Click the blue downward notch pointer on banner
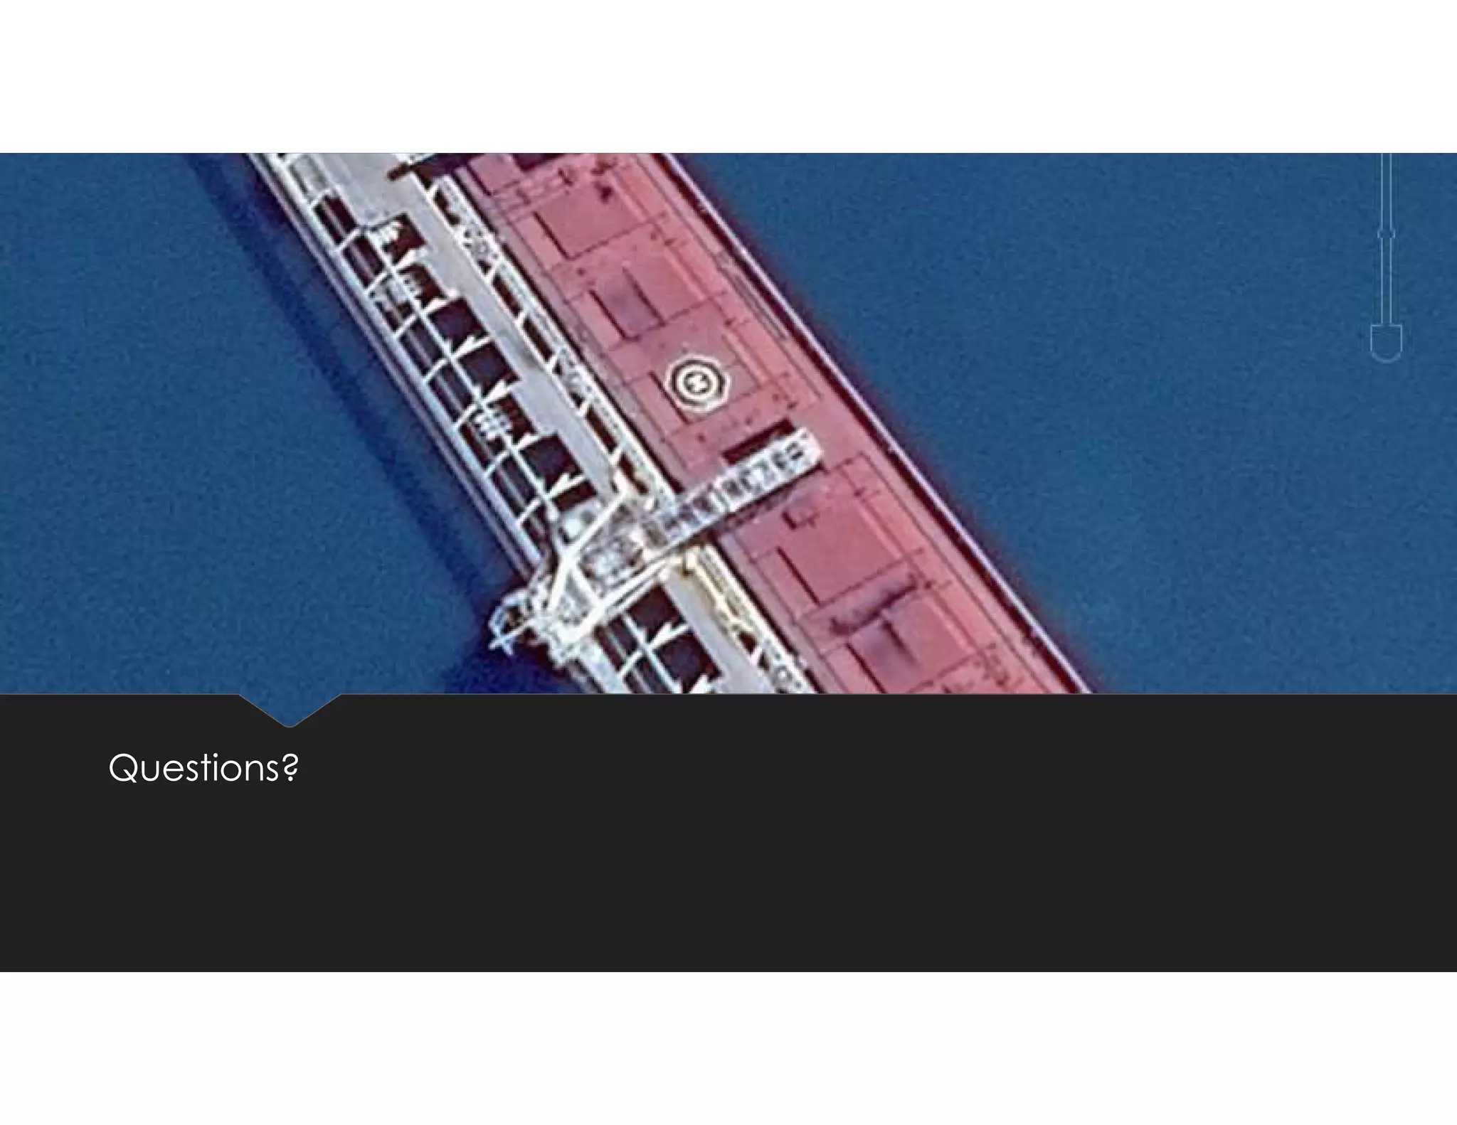The image size is (1457, 1125). tap(290, 710)
